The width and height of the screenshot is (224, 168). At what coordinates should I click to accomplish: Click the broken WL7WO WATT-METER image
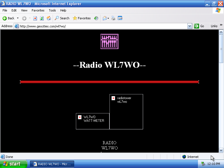click(x=93, y=121)
